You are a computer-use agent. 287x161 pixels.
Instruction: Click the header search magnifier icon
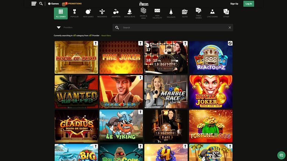(41, 4)
